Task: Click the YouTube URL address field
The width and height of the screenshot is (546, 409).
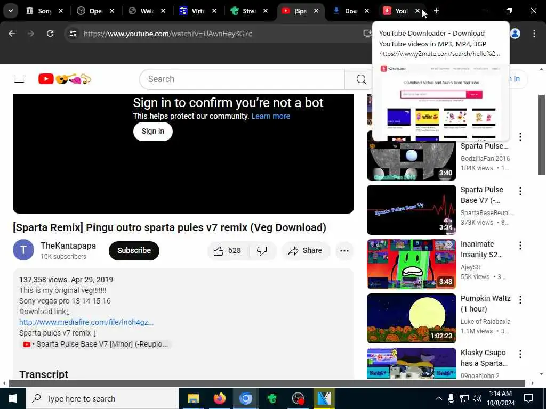Action: [167, 34]
